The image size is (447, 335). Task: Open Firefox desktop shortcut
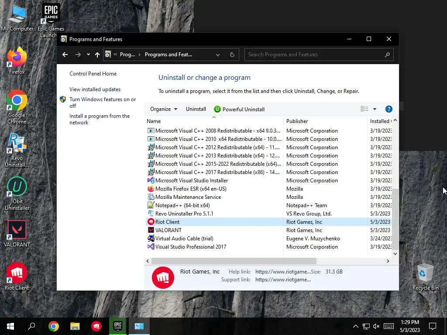point(17,61)
